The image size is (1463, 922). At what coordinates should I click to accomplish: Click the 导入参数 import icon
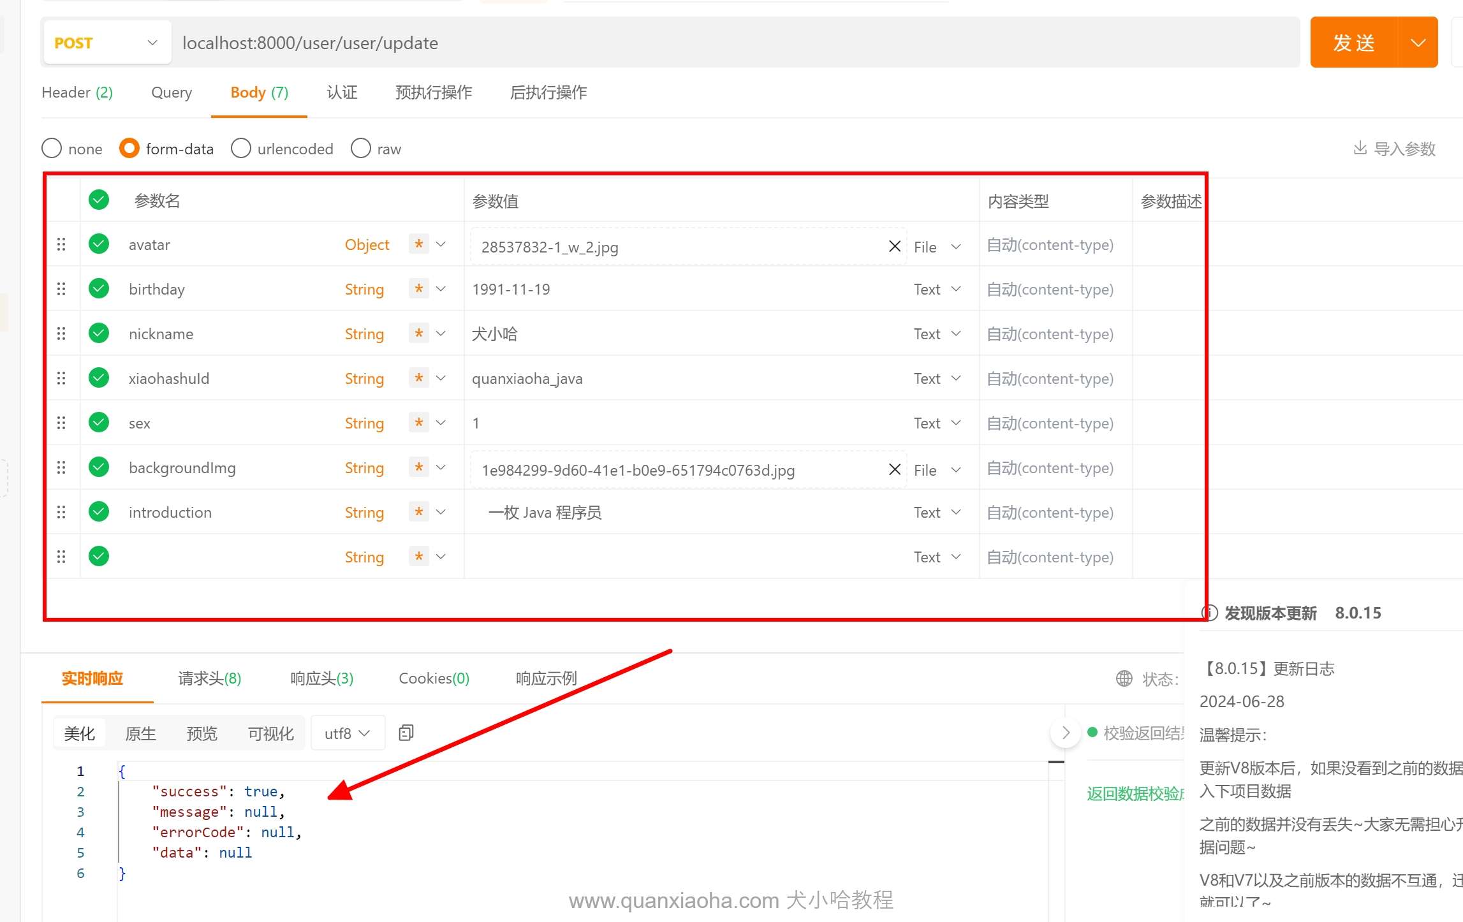pyautogui.click(x=1360, y=148)
